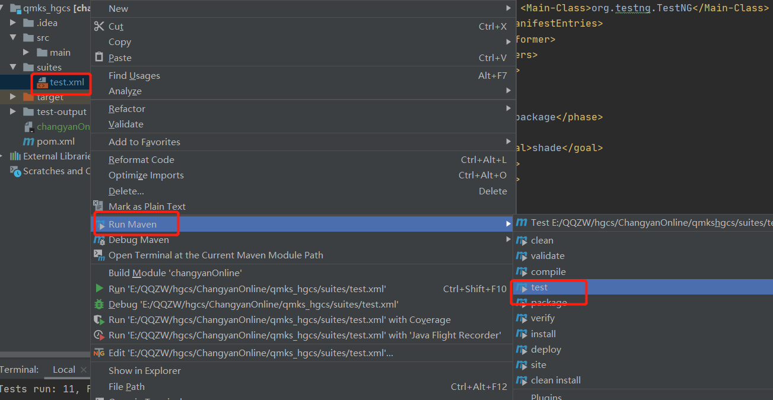Image resolution: width=773 pixels, height=400 pixels.
Task: Click the TestNG Edit configuration icon
Action: 99,353
